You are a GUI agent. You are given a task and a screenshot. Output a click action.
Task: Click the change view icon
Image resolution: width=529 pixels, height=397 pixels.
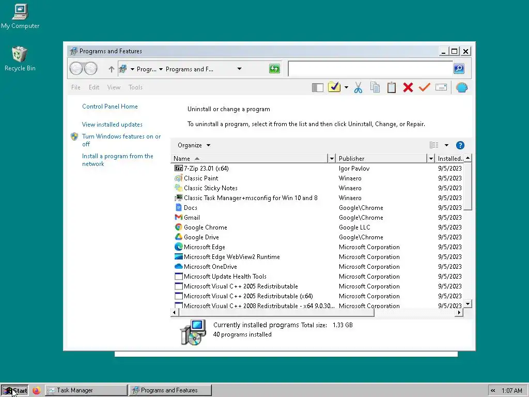coord(434,145)
